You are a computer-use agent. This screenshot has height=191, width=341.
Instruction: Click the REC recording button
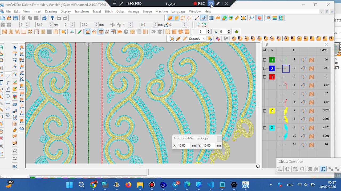199,3
